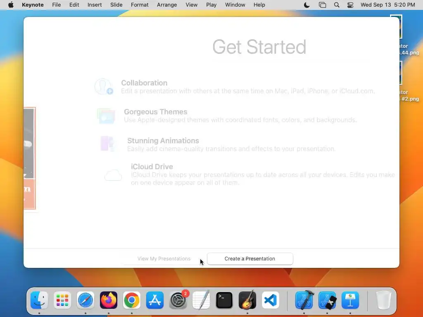Click the partial slide thumbnail at left edge

click(x=29, y=158)
